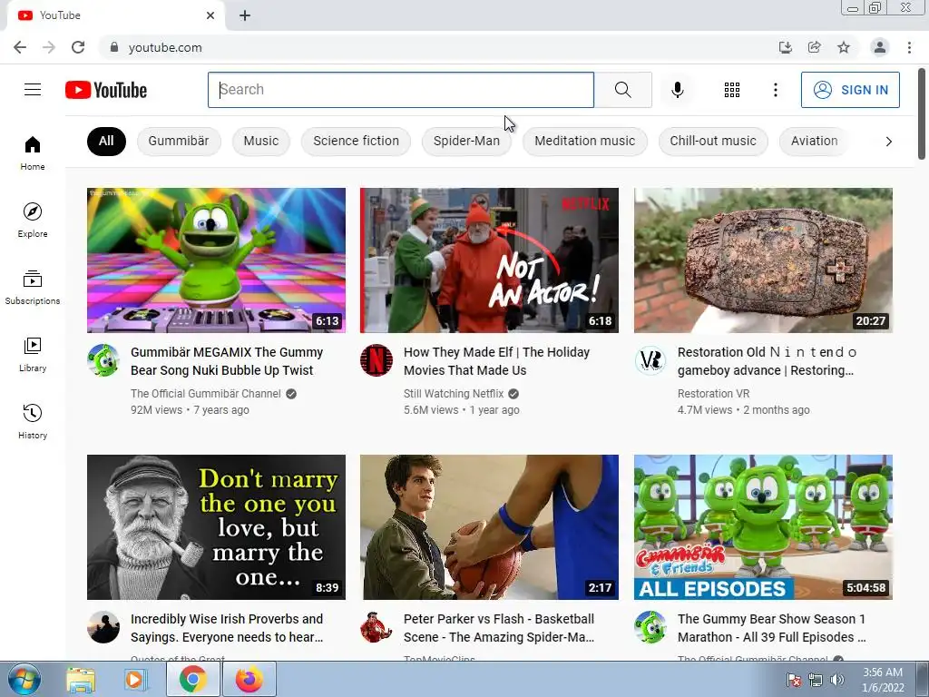Viewport: 929px width, 697px height.
Task: Select the Gummibär filter chip
Action: tap(179, 141)
